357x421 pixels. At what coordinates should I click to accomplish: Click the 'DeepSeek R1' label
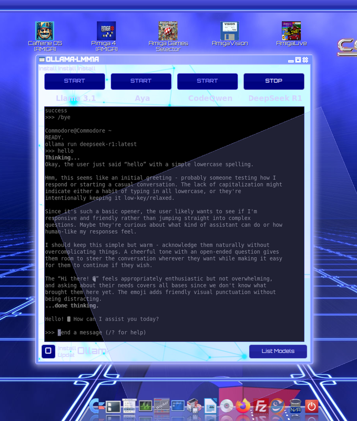click(x=275, y=98)
